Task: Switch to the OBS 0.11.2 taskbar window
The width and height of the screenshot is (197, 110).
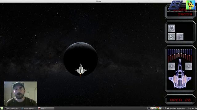Action: 12,108
